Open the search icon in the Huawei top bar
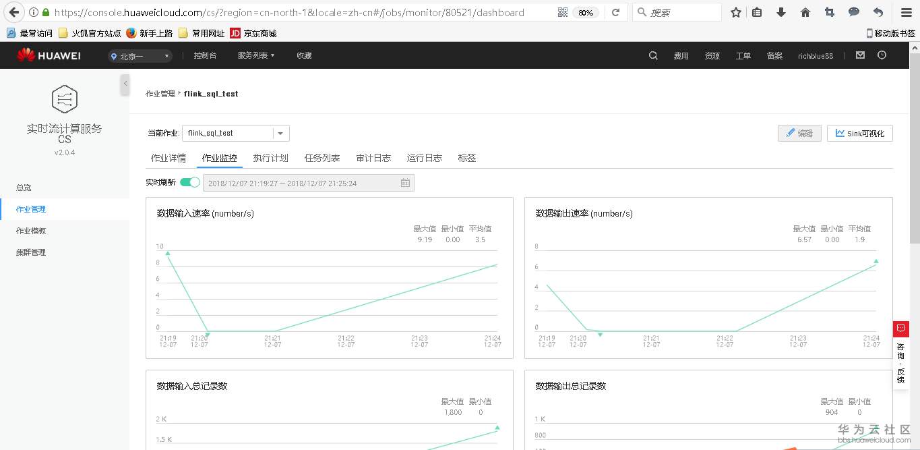This screenshot has width=920, height=450. click(652, 56)
